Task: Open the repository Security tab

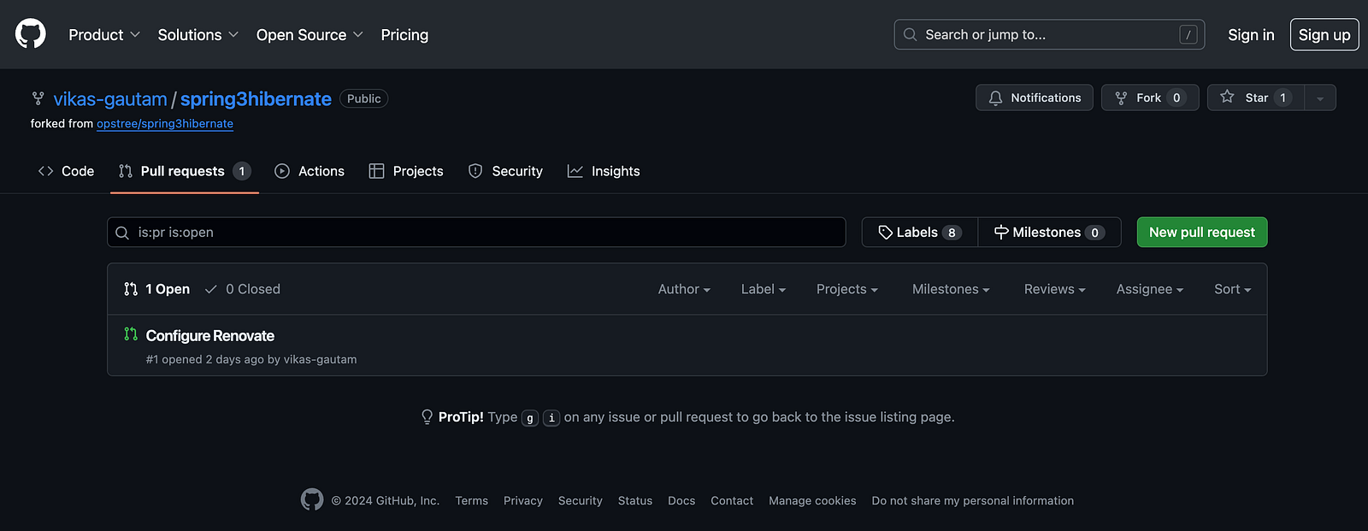Action: point(505,171)
